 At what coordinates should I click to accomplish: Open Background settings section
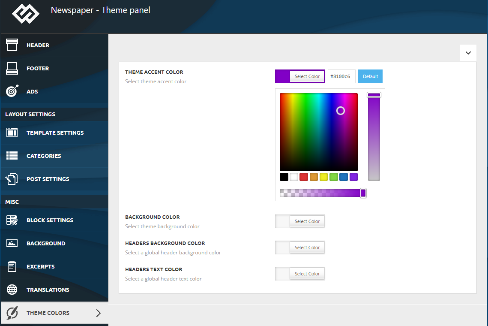[x=54, y=243]
